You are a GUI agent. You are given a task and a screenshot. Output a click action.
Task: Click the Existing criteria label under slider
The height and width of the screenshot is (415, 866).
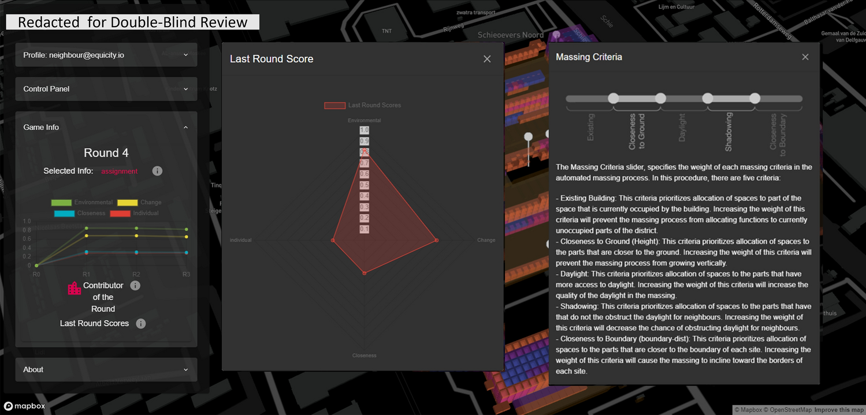590,127
